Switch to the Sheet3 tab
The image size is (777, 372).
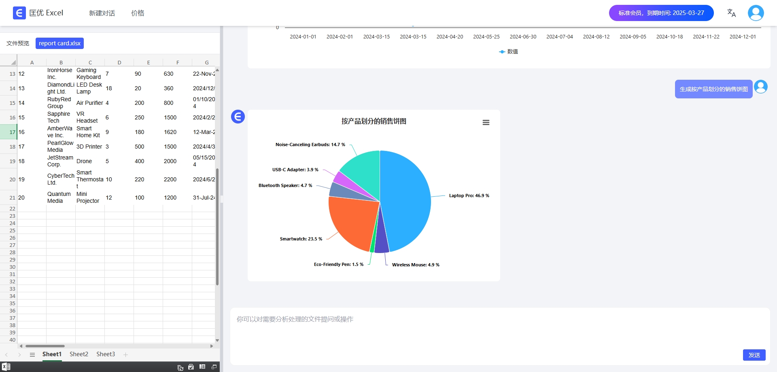click(x=106, y=354)
